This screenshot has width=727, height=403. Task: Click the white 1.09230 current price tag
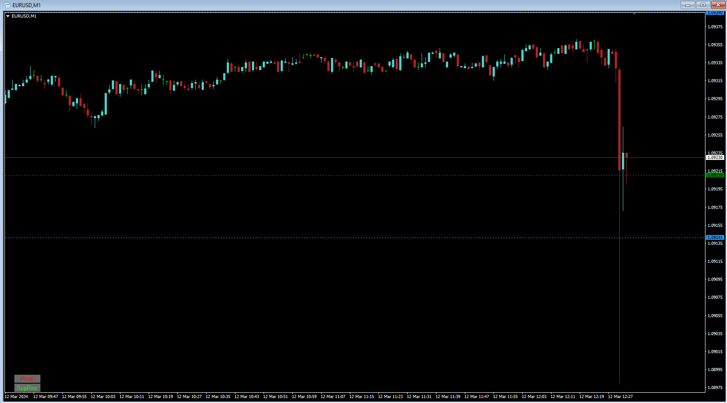[x=715, y=158]
